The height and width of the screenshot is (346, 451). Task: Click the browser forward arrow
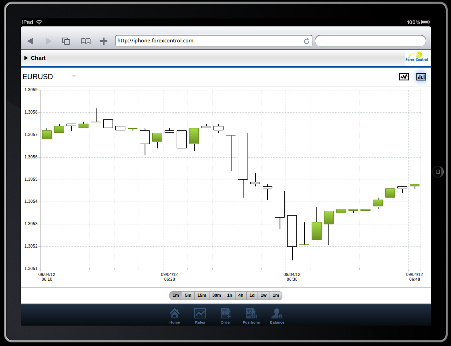(x=48, y=41)
